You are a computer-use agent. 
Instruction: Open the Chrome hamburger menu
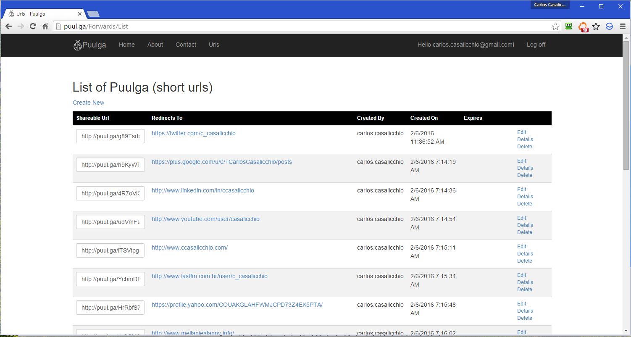[x=623, y=26]
